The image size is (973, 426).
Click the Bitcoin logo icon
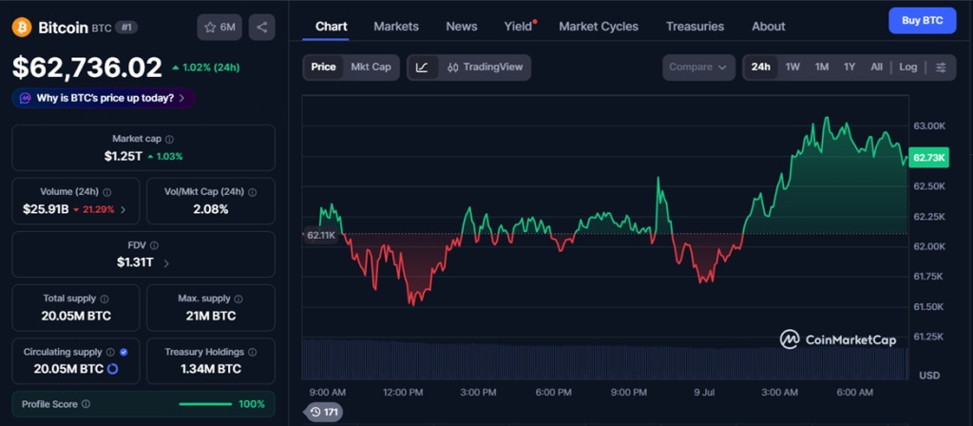(22, 28)
